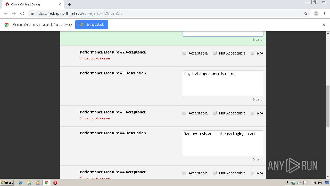Edit the Physical Appearance is normal text box
330x186 pixels.
click(x=223, y=83)
